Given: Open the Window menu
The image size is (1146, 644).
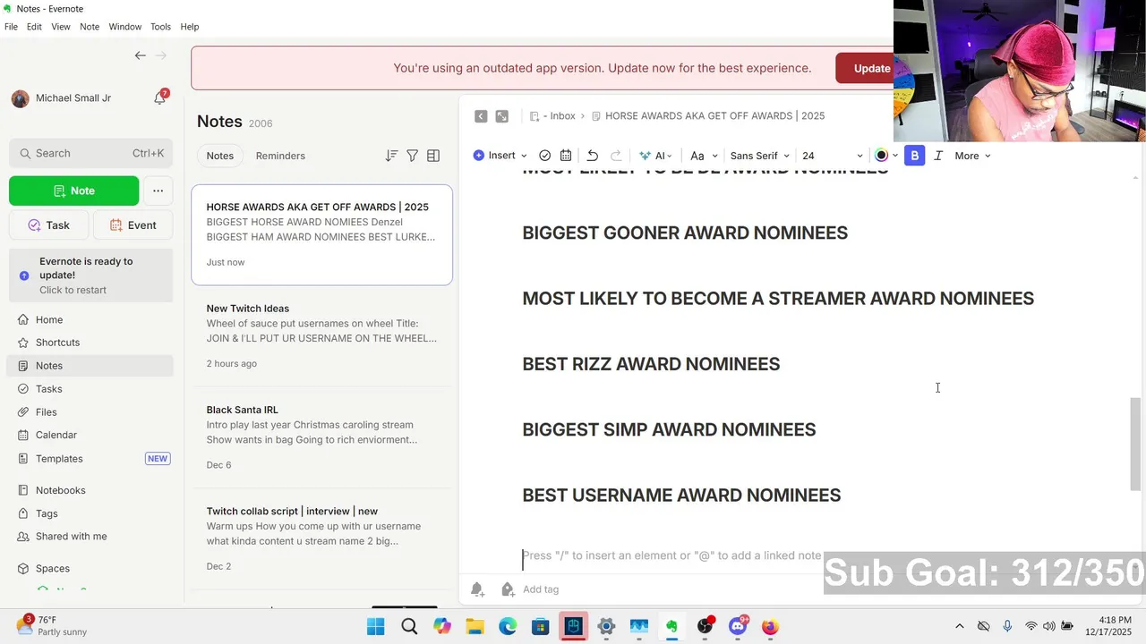Looking at the screenshot, I should [125, 27].
